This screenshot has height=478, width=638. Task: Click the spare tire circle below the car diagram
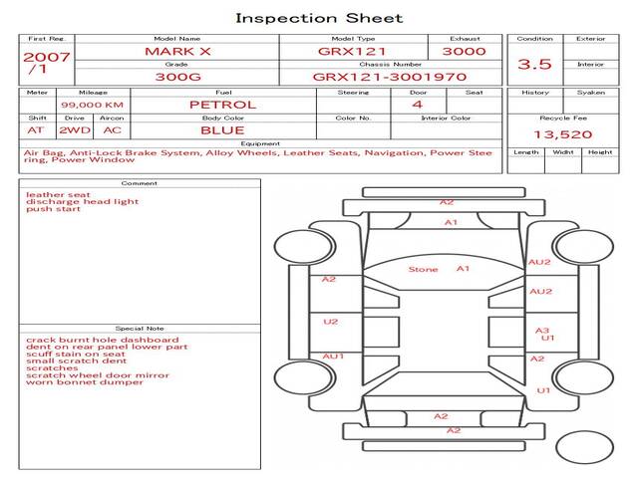[x=584, y=447]
